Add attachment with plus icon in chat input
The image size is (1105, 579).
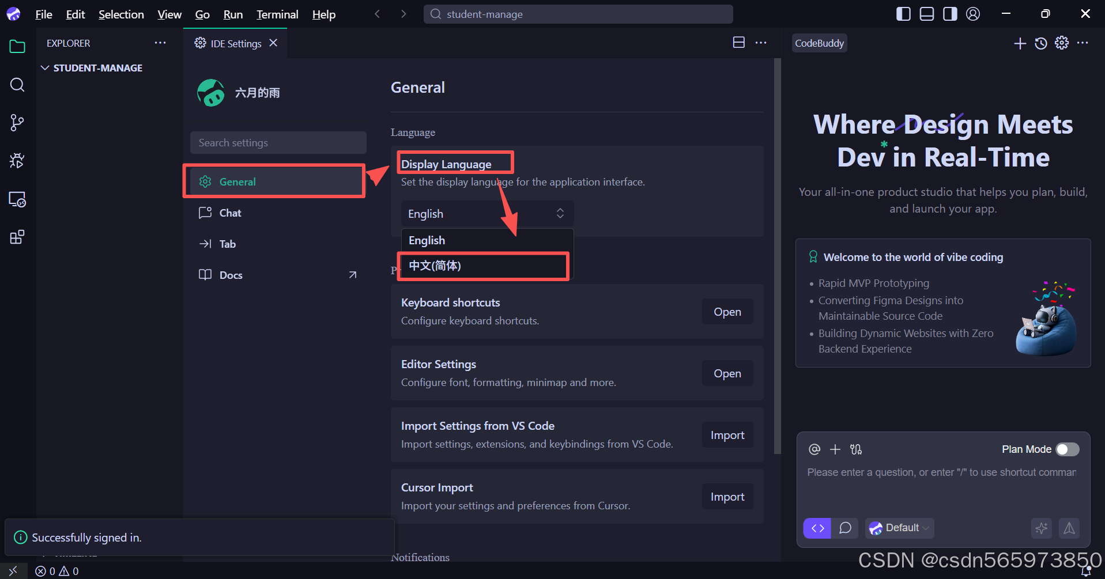click(x=835, y=449)
